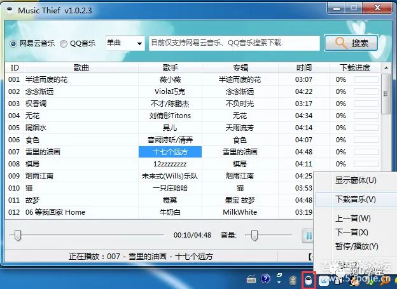Viewport: 397px width, 289px height.
Task: Click the artist cell 一只庄哈哈
Action: [170, 188]
